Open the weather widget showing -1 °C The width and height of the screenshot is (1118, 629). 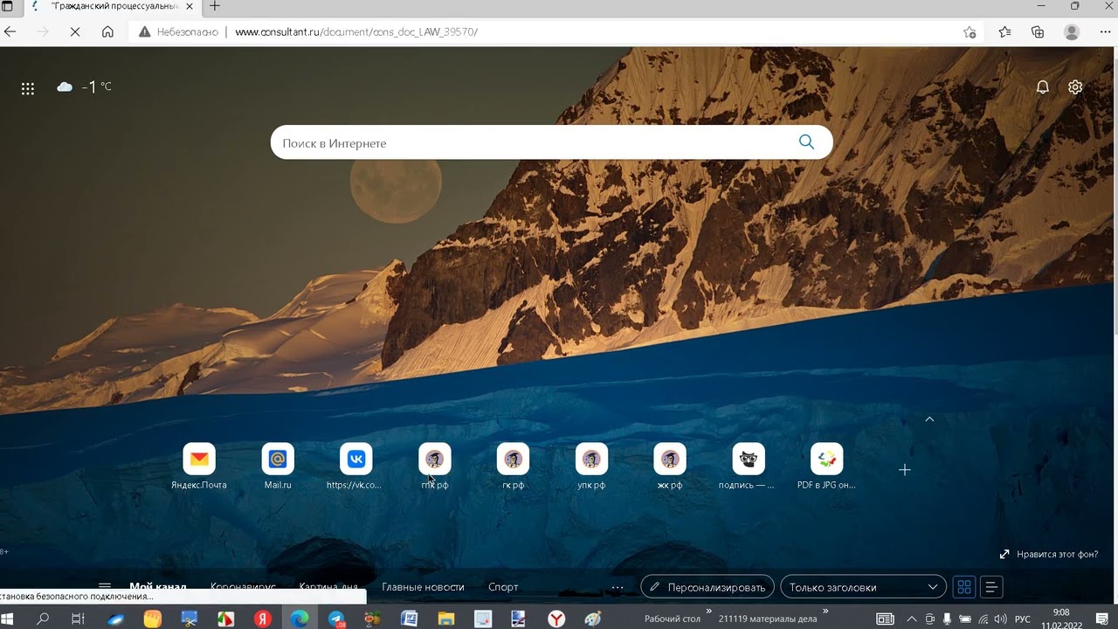(x=84, y=86)
